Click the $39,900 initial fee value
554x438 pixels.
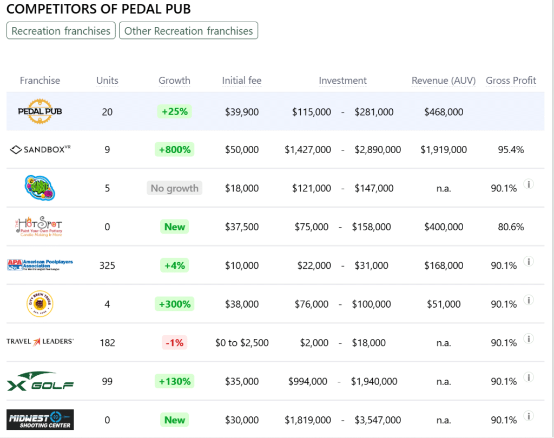(242, 112)
